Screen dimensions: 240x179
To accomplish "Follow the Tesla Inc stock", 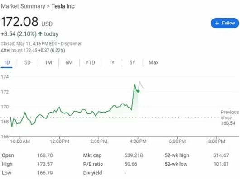I will pyautogui.click(x=225, y=23).
